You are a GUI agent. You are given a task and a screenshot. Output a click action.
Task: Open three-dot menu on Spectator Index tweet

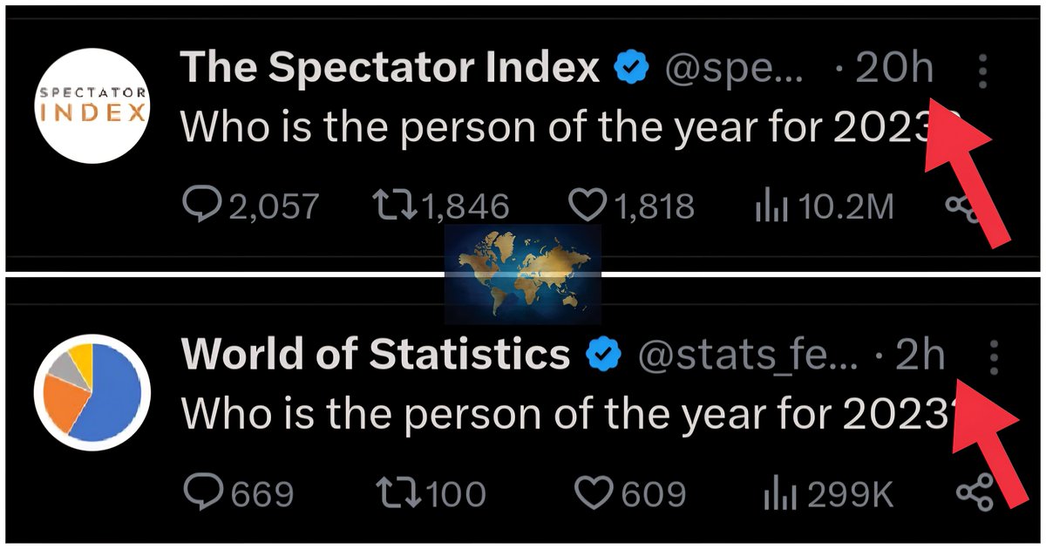click(982, 71)
